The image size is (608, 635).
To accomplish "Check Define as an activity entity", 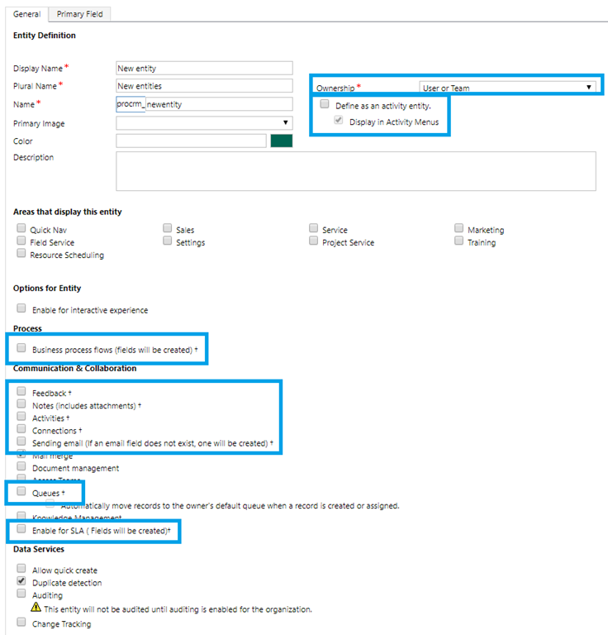I will click(325, 105).
